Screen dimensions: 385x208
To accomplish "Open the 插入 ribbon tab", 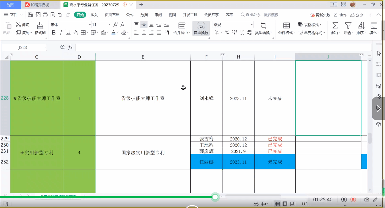I will coord(94,15).
